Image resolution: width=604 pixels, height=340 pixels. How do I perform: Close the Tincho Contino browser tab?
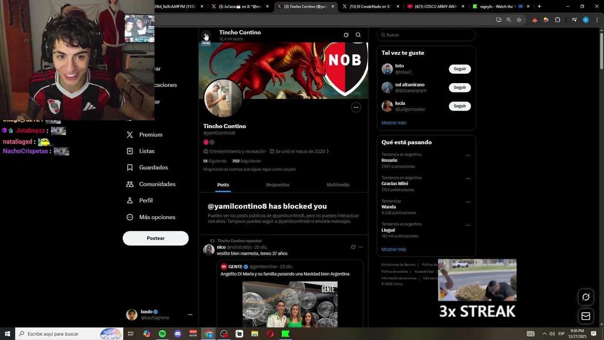333,7
